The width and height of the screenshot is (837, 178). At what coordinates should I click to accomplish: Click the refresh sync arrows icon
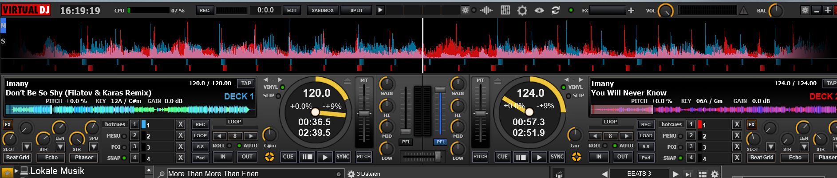tap(555, 10)
